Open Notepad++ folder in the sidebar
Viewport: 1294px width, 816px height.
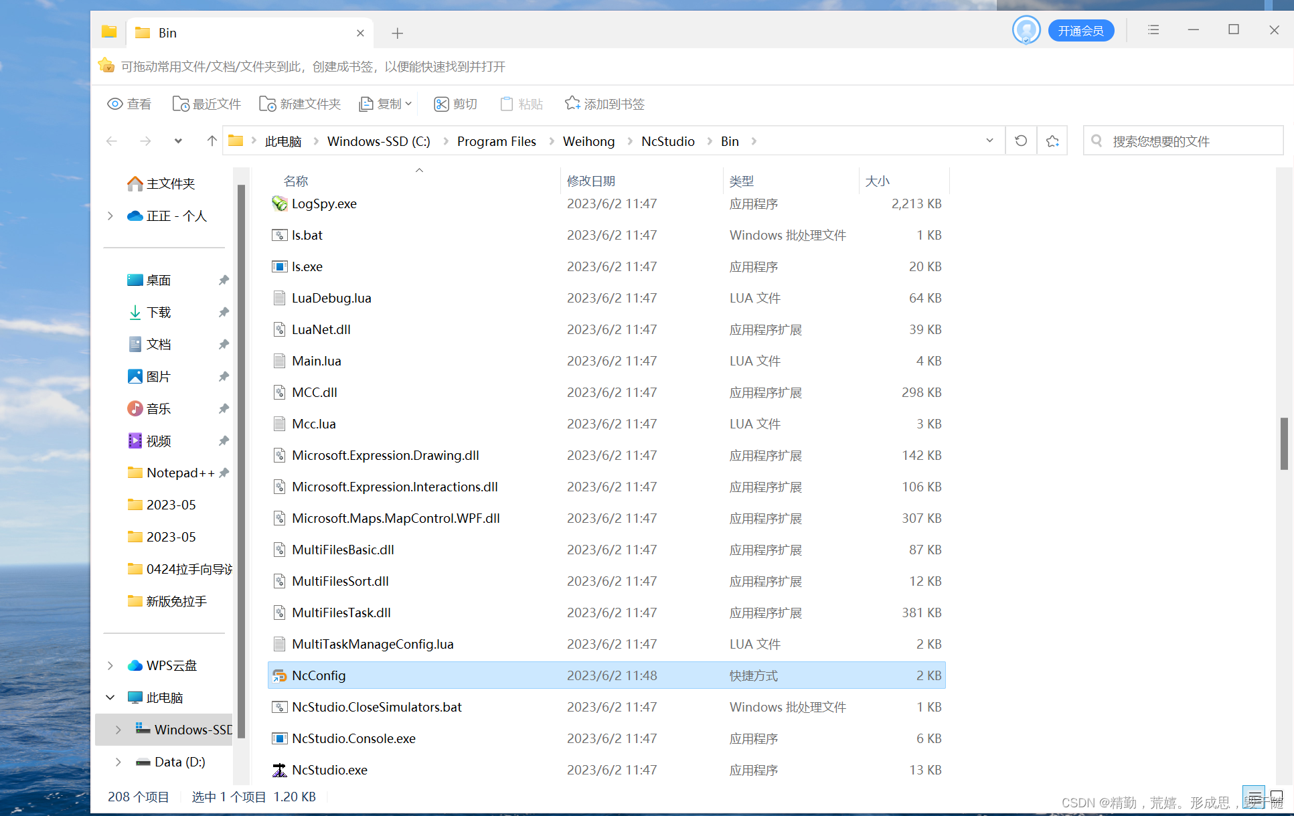[171, 473]
